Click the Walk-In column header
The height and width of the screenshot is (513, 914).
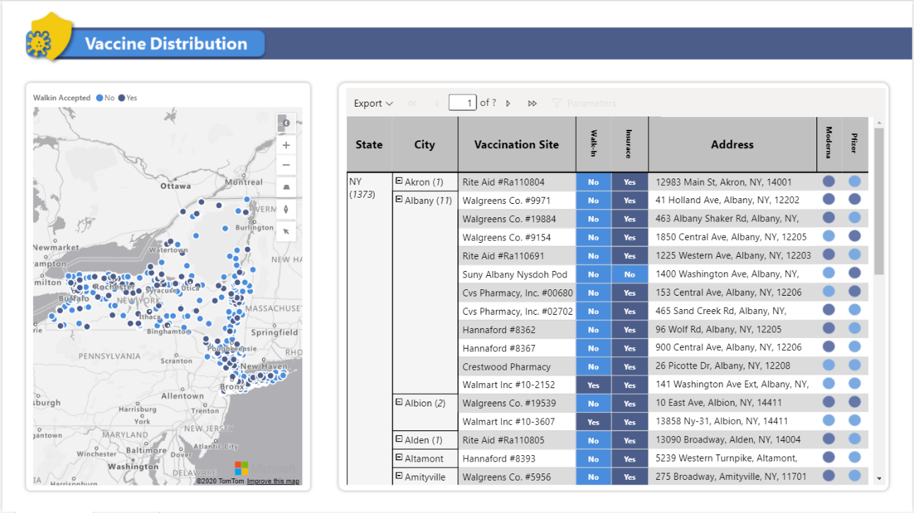pyautogui.click(x=594, y=145)
